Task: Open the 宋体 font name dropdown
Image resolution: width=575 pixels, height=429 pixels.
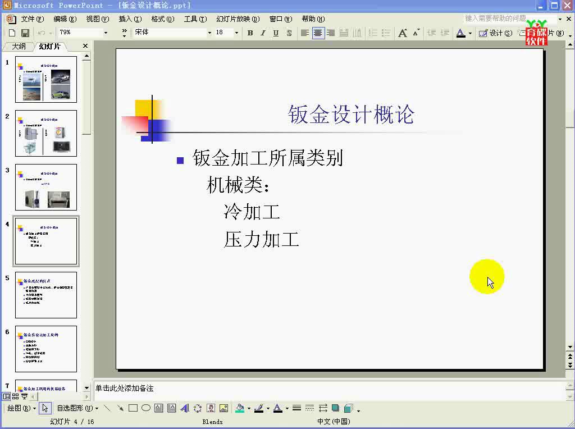Action: (x=210, y=33)
